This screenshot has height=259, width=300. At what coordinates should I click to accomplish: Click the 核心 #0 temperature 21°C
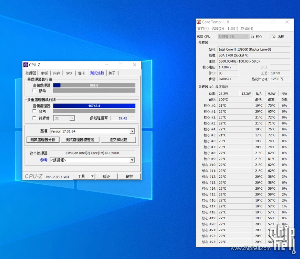(x=235, y=106)
